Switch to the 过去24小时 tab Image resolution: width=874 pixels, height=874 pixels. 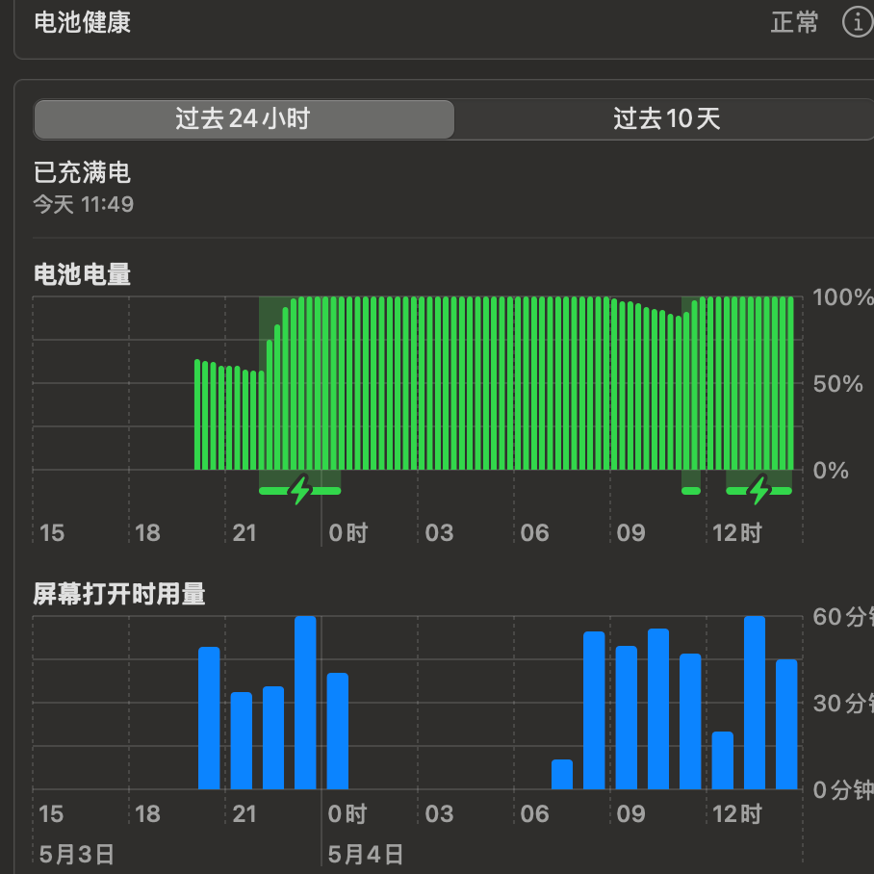coord(244,119)
